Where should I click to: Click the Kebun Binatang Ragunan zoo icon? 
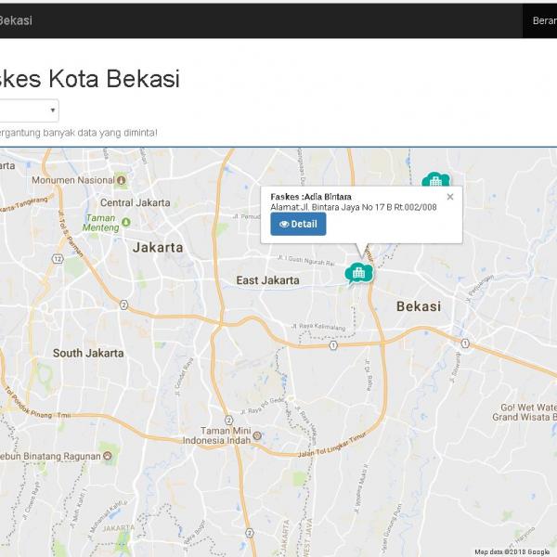coord(108,456)
